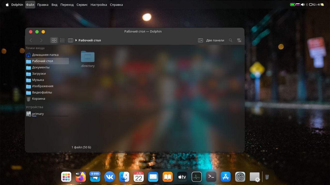This screenshot has height=185, width=330.
Task: Open Изображения in the places sidebar
Action: [x=47, y=86]
